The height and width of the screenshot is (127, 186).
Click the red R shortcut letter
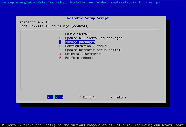click(x=60, y=58)
